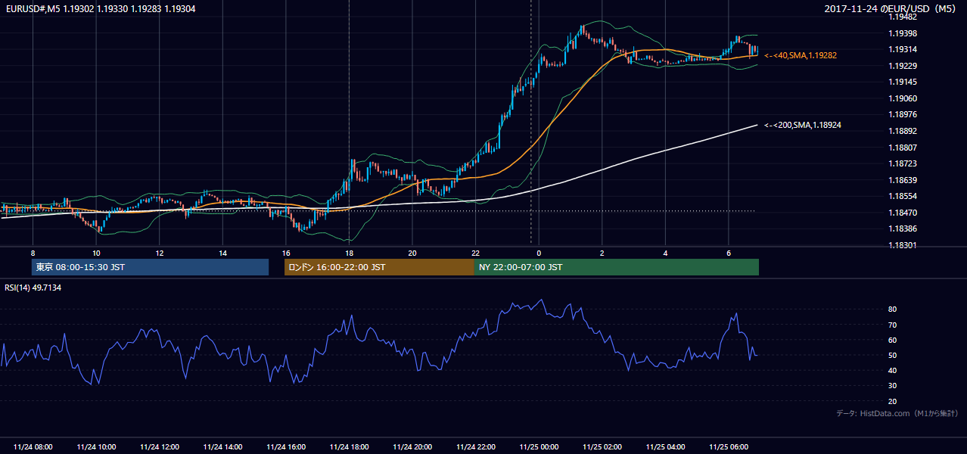Select price axis value 1.19314
The image size is (967, 454).
[903, 49]
